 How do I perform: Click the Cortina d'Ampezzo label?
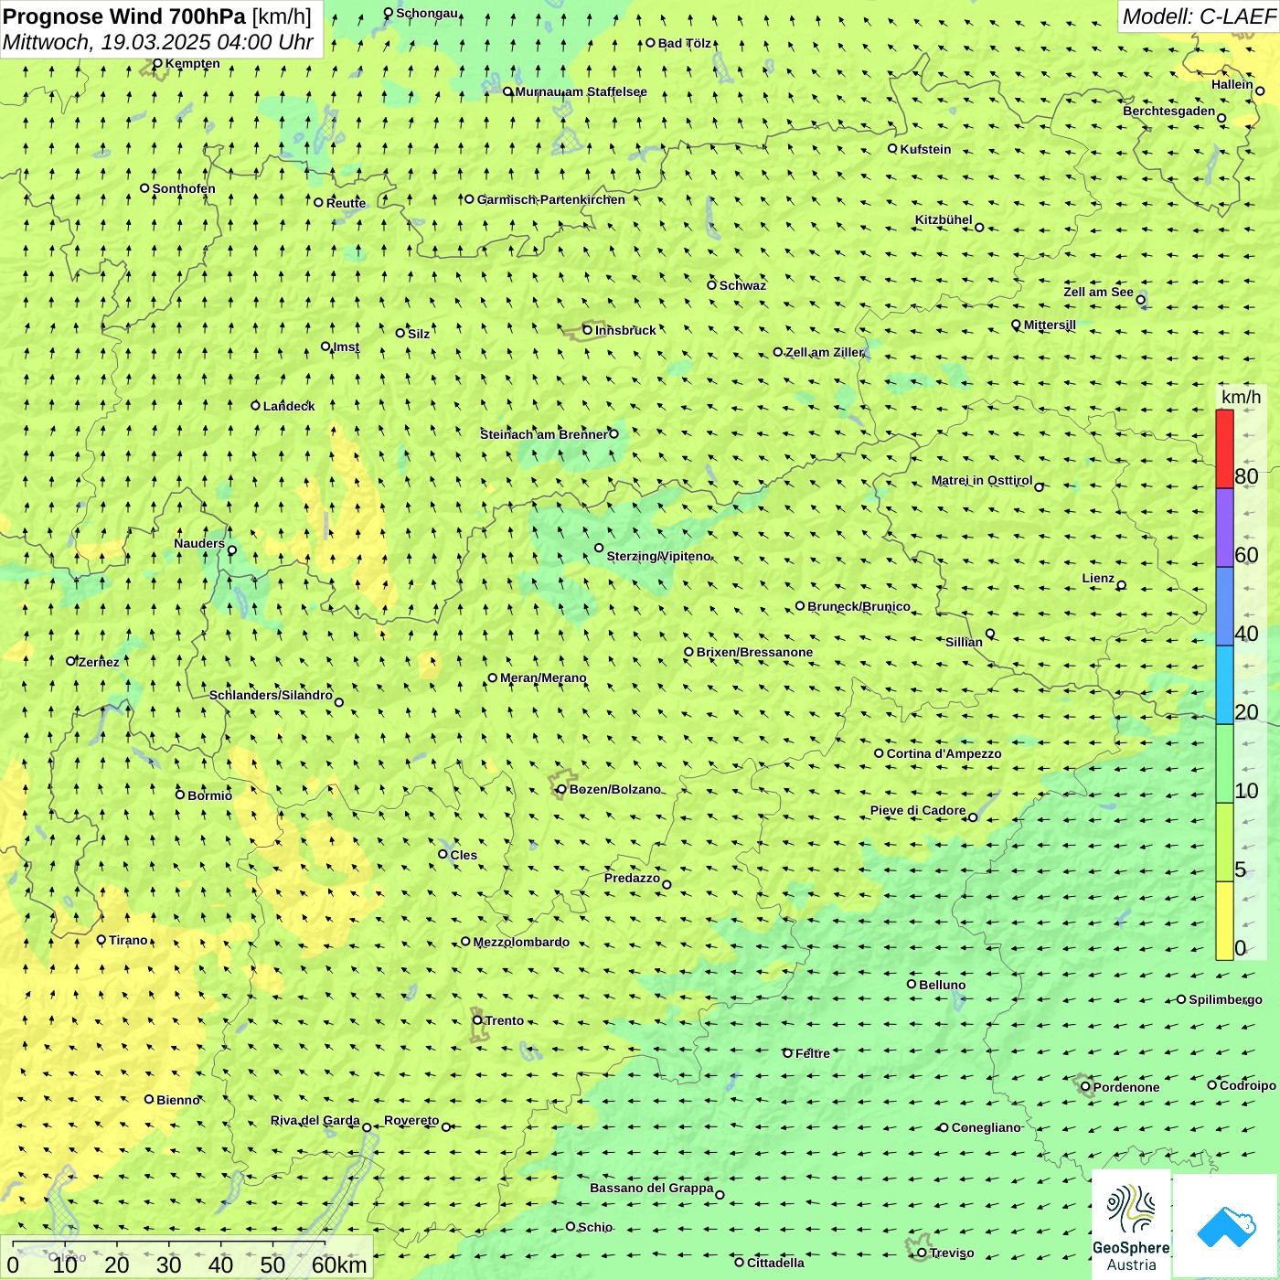944,753
